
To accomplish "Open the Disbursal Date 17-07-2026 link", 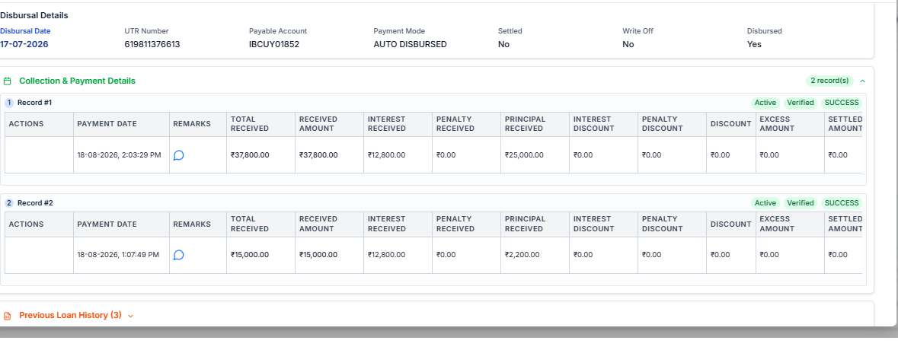I will click(x=24, y=44).
